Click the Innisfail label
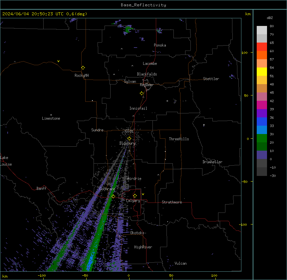Screen dimensions: 287x280 click(x=138, y=108)
